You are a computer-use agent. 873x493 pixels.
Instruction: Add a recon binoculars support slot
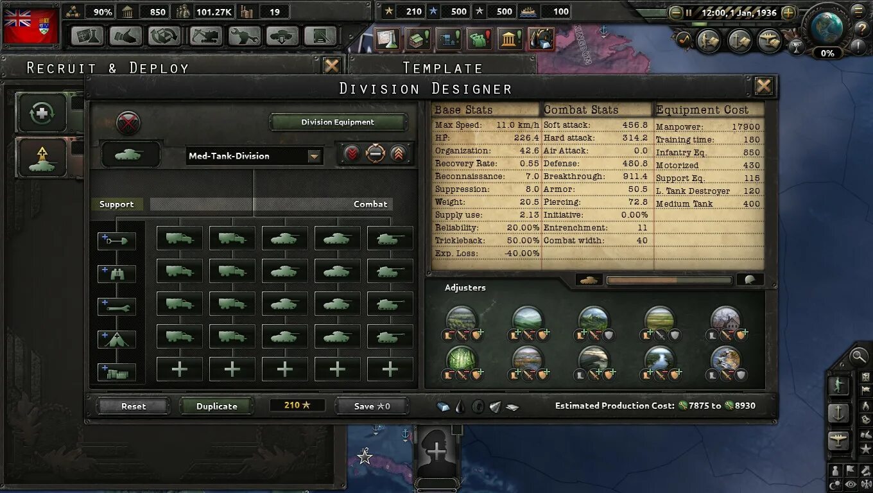click(116, 273)
